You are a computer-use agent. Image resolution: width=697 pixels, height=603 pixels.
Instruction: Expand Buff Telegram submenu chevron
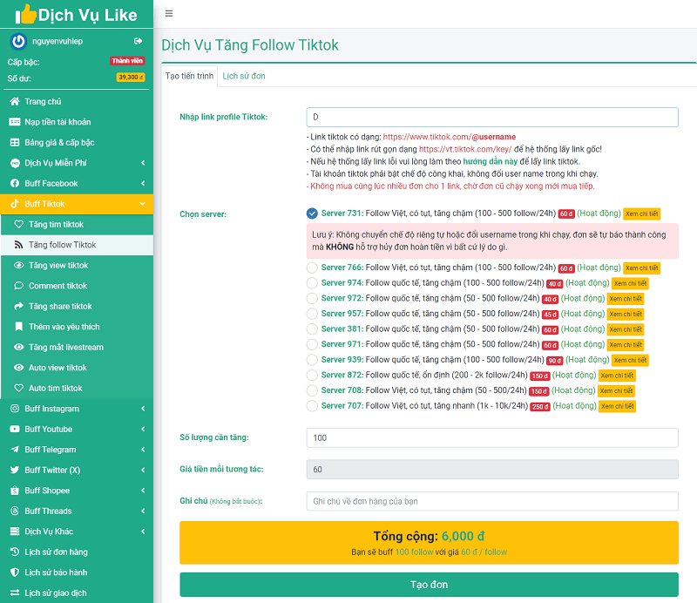143,449
